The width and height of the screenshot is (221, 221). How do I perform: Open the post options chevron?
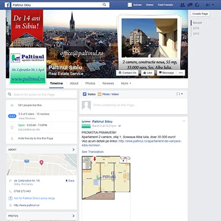point(184,121)
